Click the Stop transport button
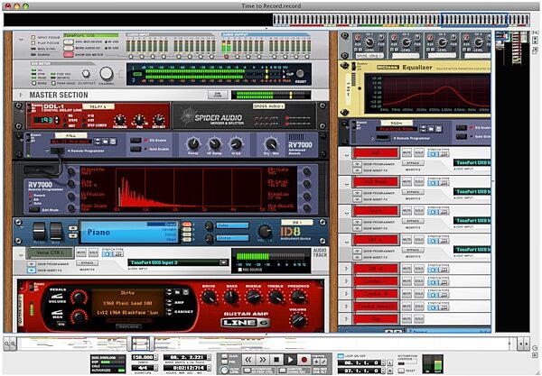542x376 pixels. (276, 360)
